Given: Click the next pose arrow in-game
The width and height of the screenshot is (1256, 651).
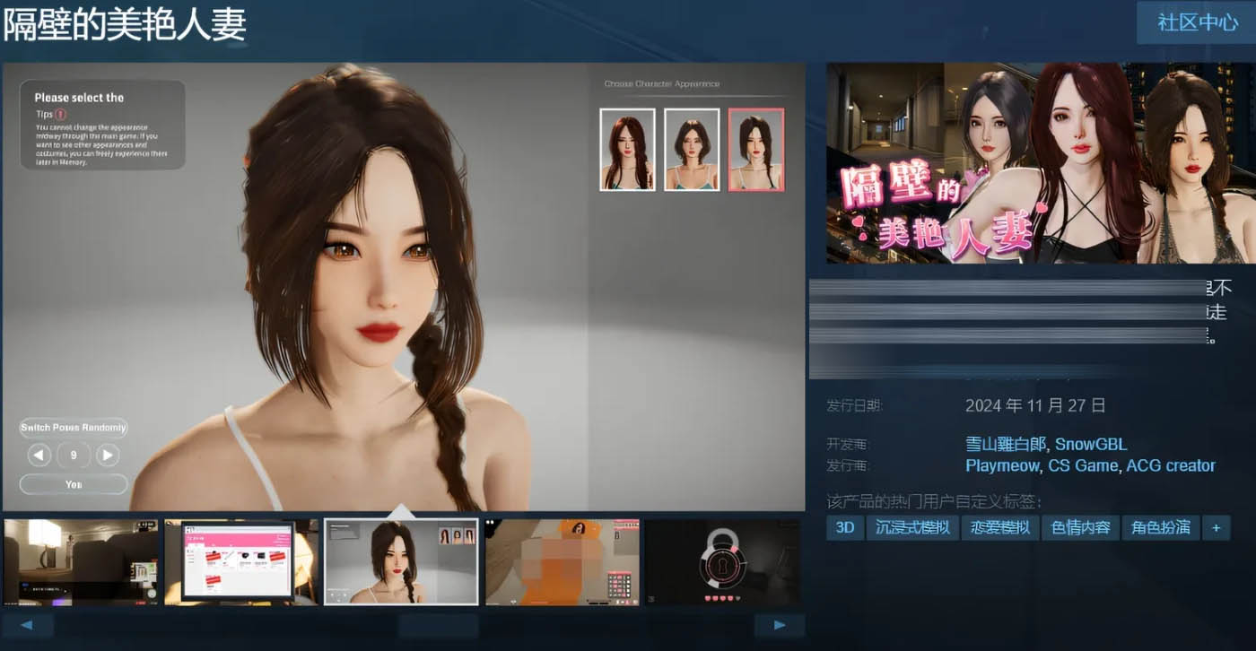Looking at the screenshot, I should point(107,455).
